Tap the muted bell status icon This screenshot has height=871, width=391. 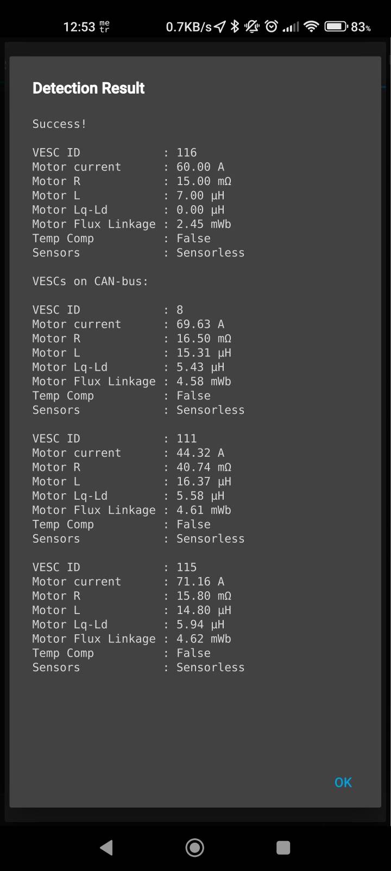point(252,27)
